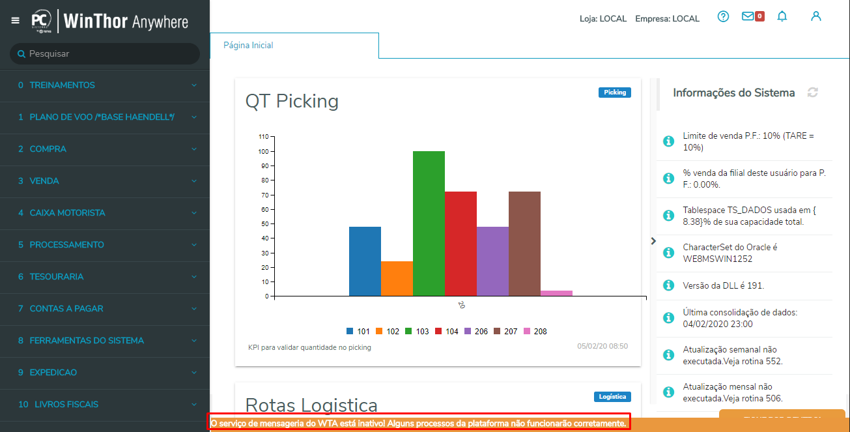Expand the 0 TREINAMENTOS menu chevron
850x432 pixels.
click(194, 85)
